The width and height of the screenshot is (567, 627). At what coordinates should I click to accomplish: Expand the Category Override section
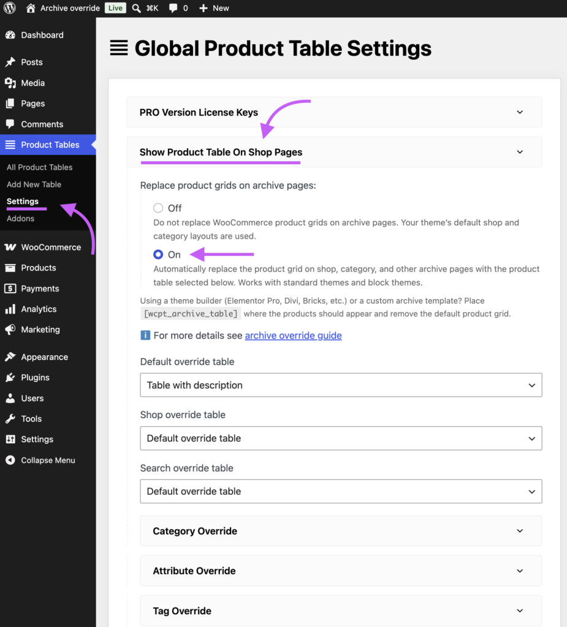tap(341, 531)
